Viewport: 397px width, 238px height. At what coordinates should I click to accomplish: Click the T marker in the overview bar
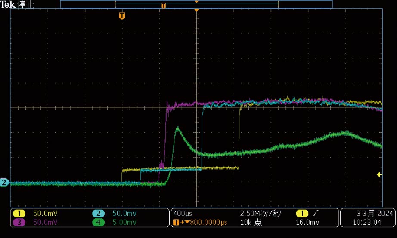pyautogui.click(x=163, y=5)
